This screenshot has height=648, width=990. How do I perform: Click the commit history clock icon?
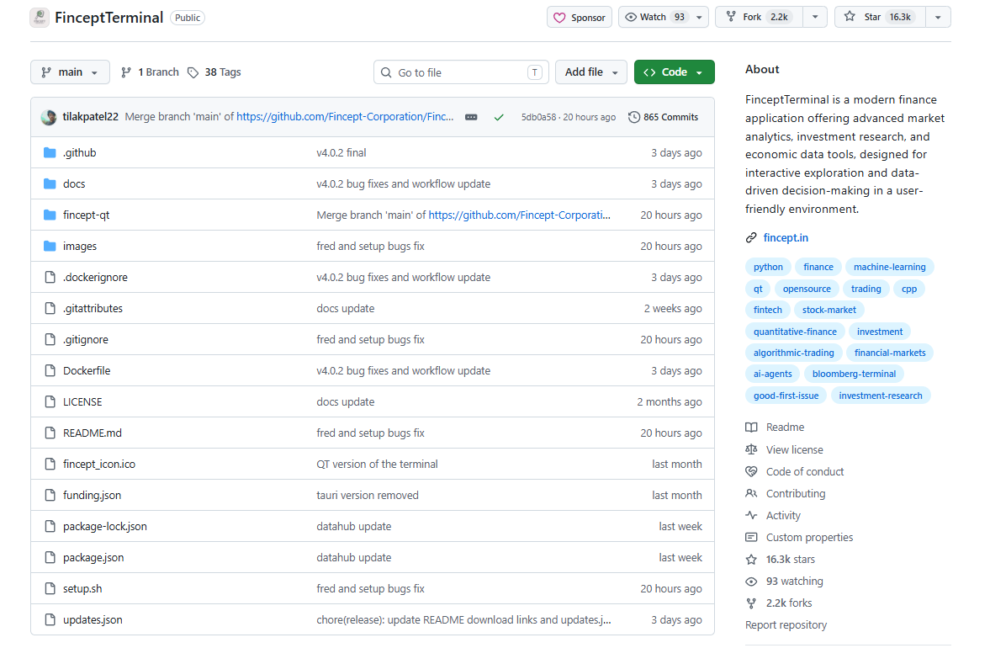click(634, 117)
